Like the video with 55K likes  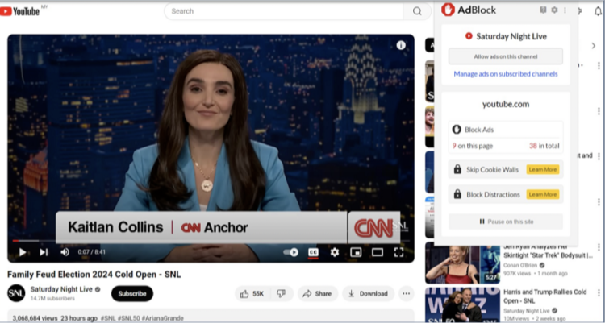click(x=252, y=294)
